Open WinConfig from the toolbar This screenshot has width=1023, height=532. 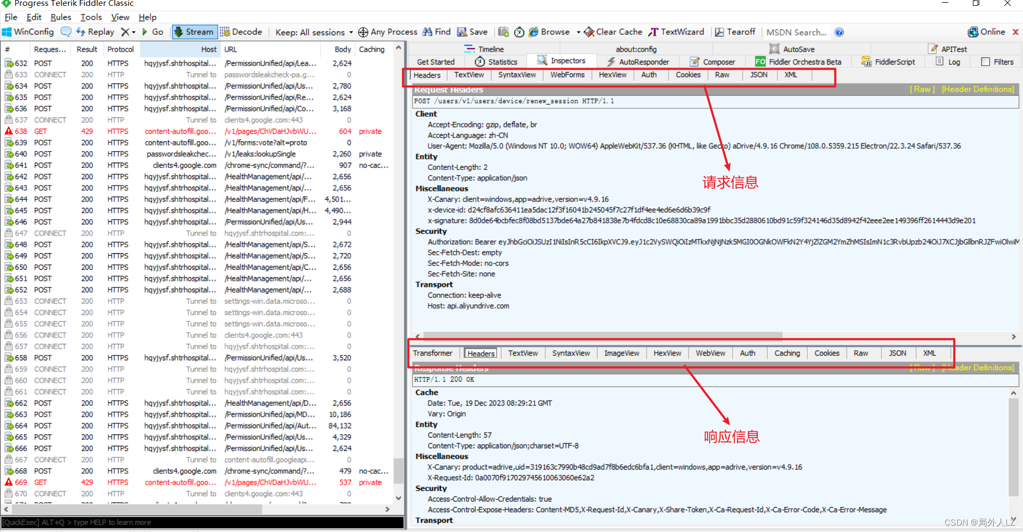coord(28,32)
